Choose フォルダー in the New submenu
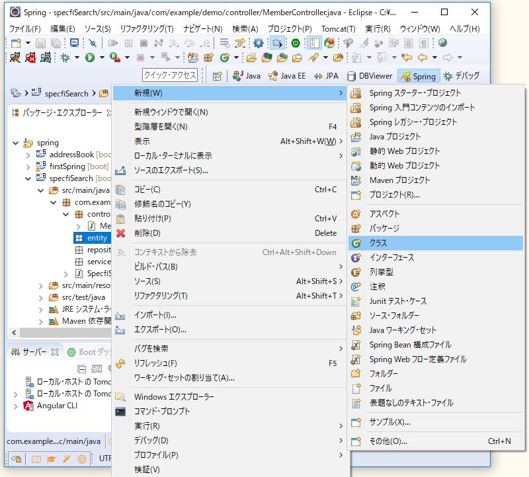The image size is (529, 477). 435,373
